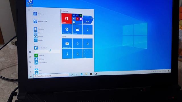This screenshot has height=102, width=182.
Task: Open Microsoft Store from the taskbar
Action: [x=91, y=74]
